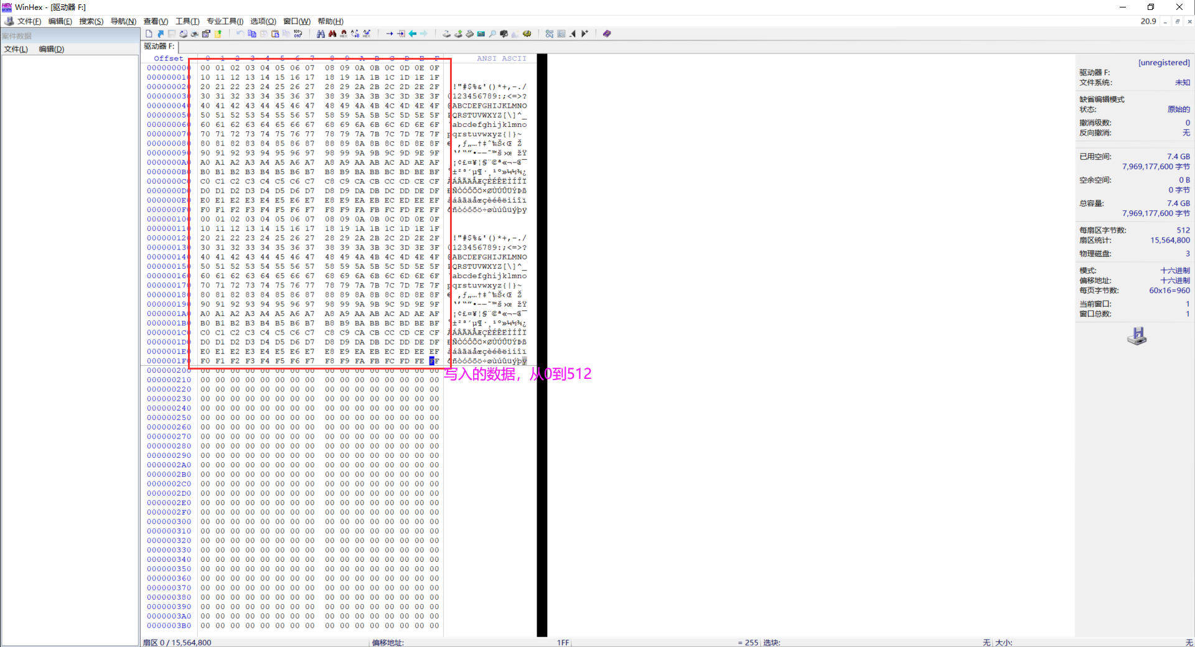This screenshot has height=647, width=1195.
Task: Click the floppy drive icon in info panel
Action: pyautogui.click(x=1136, y=336)
